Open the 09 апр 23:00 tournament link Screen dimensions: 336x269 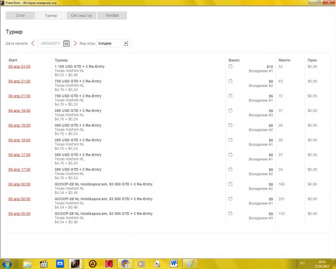click(19, 66)
